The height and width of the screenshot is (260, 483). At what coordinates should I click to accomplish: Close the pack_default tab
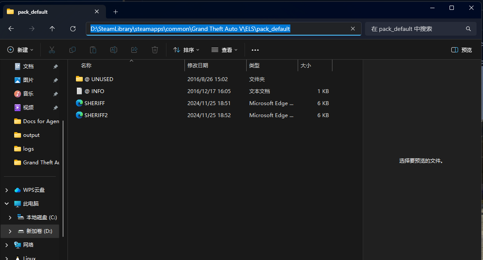(97, 12)
